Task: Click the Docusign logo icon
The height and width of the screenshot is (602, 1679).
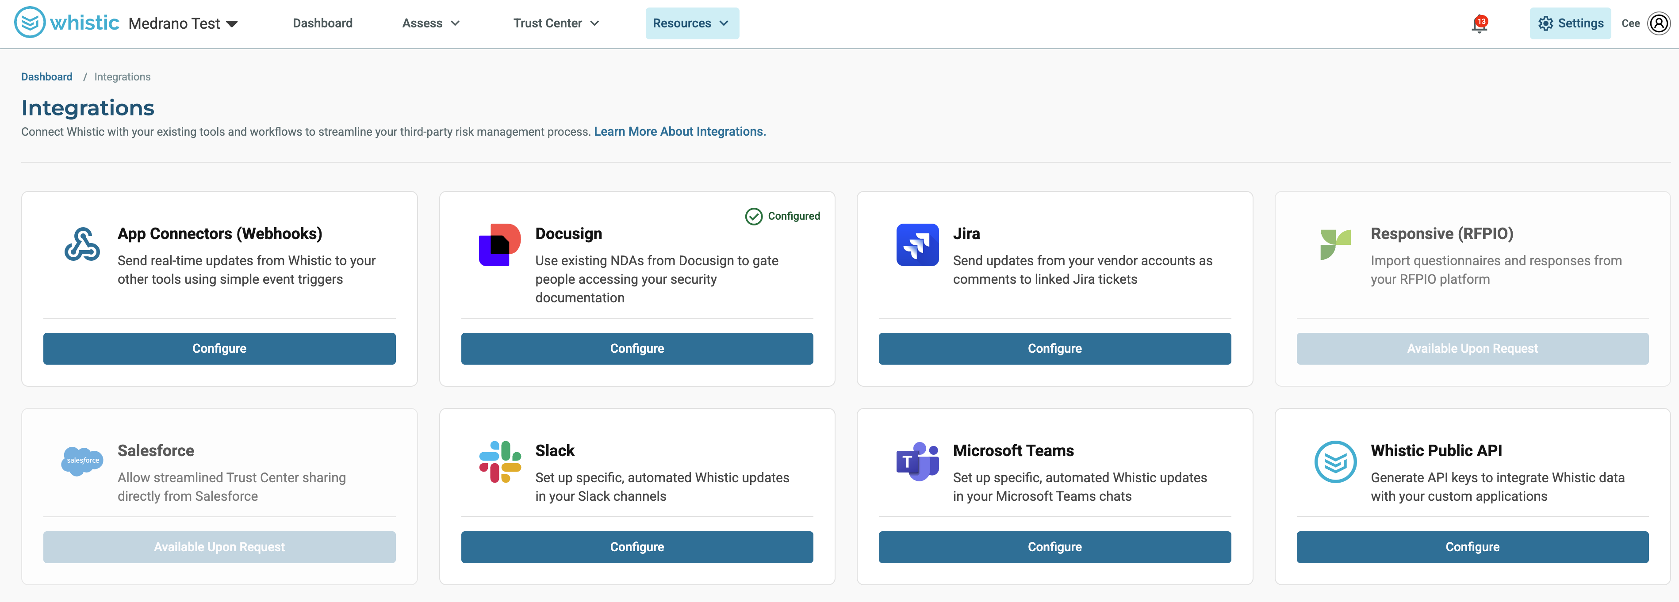Action: 500,245
